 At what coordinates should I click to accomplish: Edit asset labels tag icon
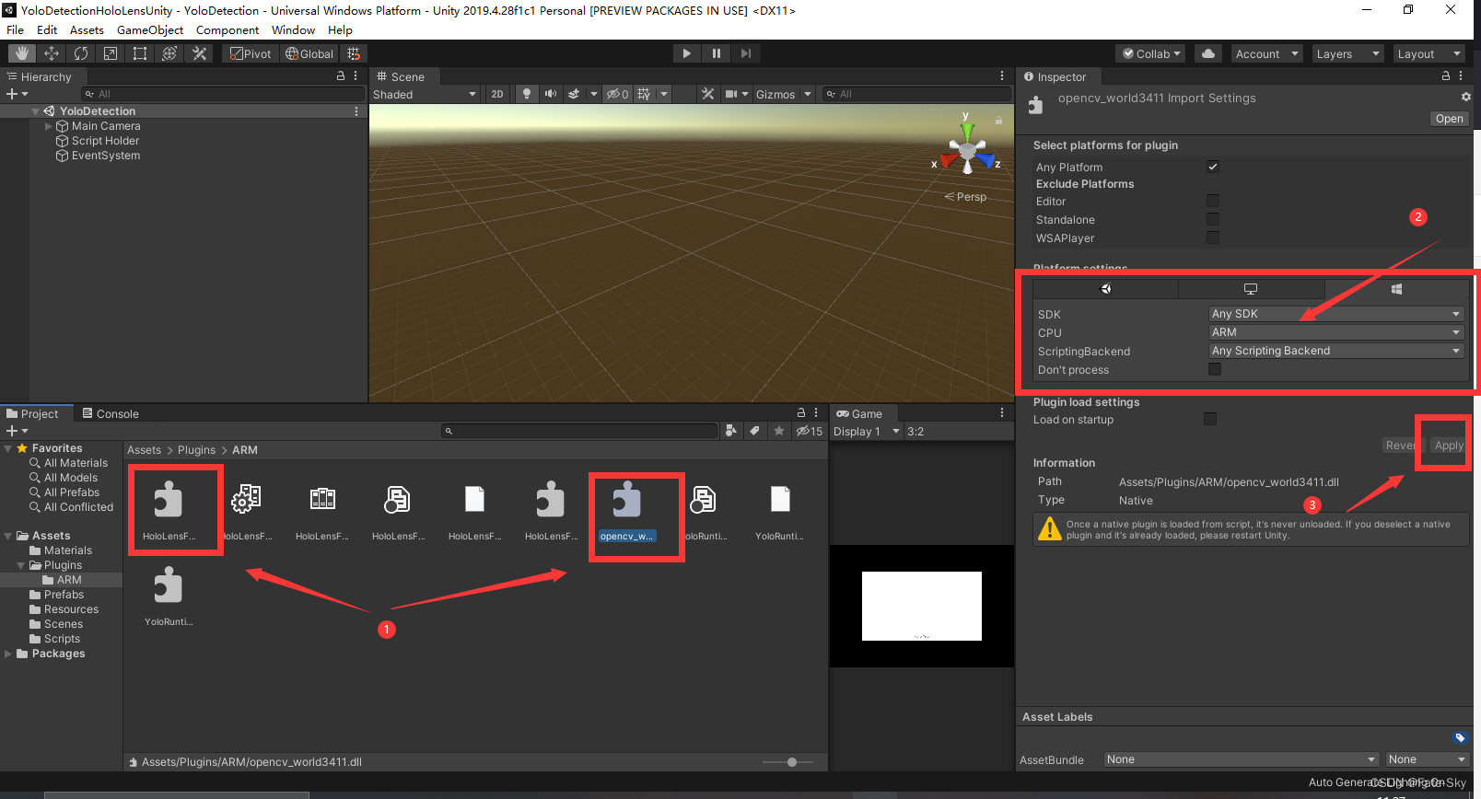(x=1460, y=737)
